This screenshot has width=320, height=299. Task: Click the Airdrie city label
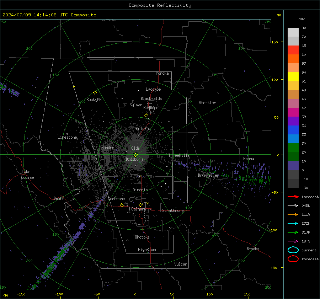(140, 190)
